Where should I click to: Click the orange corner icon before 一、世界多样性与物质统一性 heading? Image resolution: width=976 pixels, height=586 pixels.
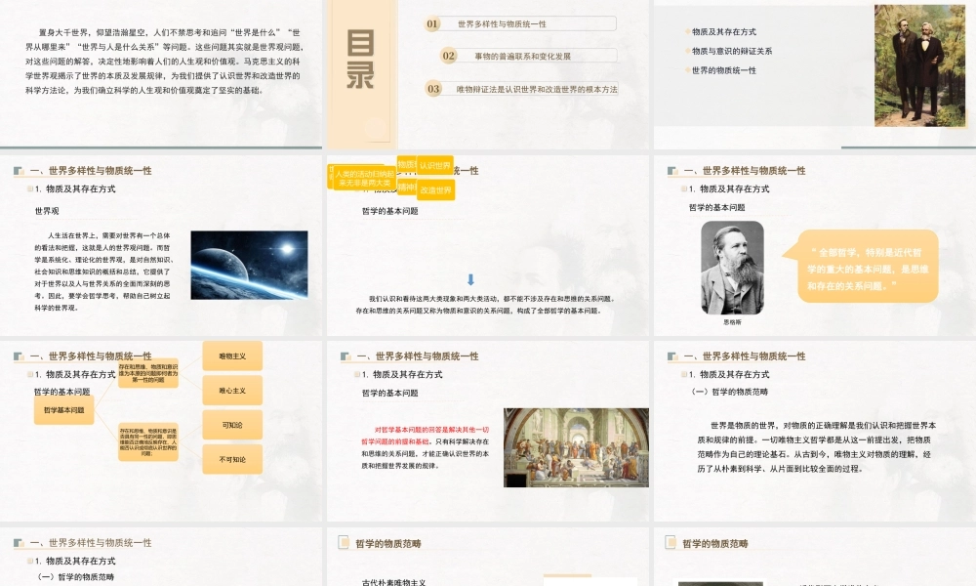pos(19,171)
